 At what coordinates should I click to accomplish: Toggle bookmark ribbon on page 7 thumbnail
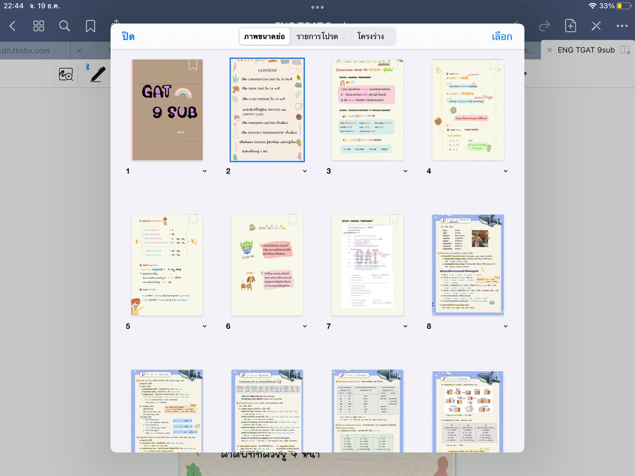[394, 219]
